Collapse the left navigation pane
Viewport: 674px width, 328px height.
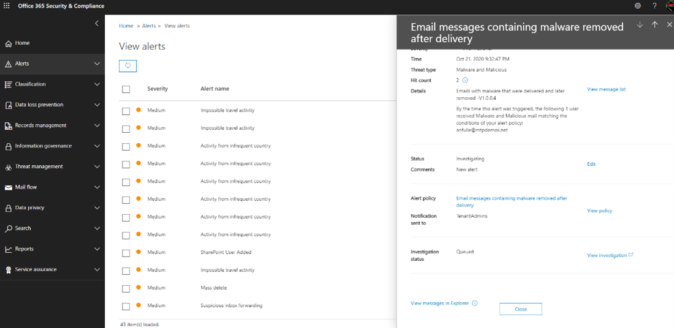[97, 23]
